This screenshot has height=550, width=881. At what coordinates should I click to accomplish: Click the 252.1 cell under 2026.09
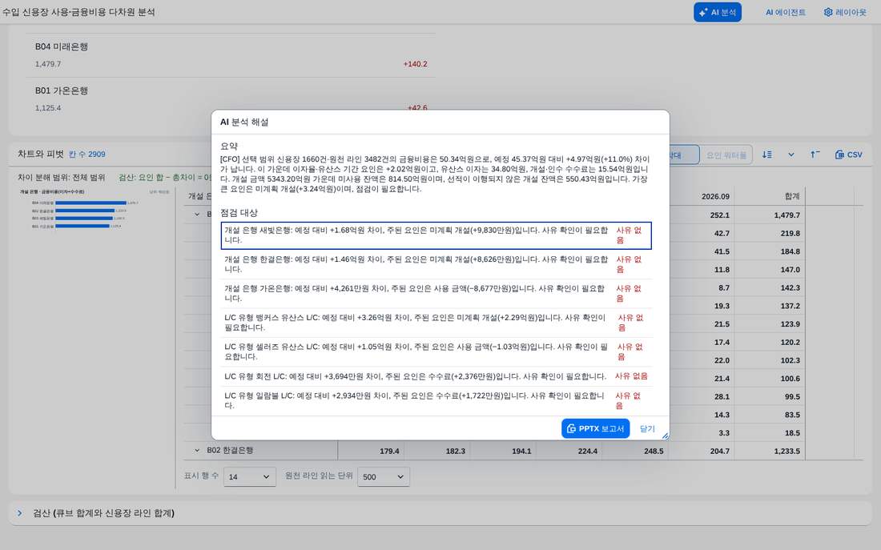(x=720, y=215)
